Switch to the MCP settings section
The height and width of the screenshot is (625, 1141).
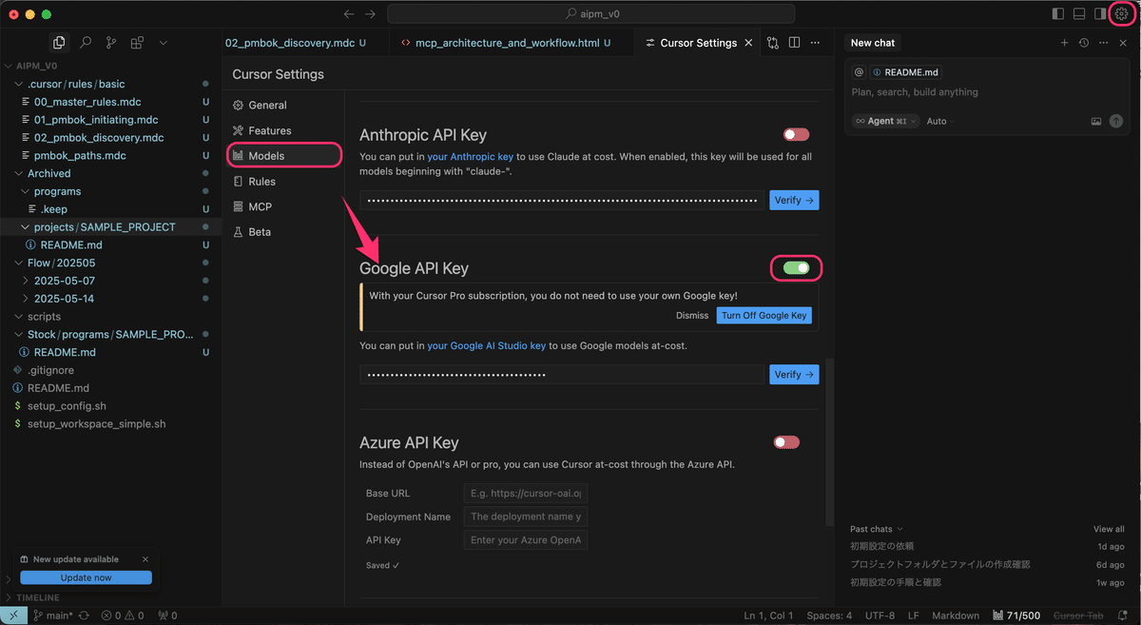[x=260, y=206]
